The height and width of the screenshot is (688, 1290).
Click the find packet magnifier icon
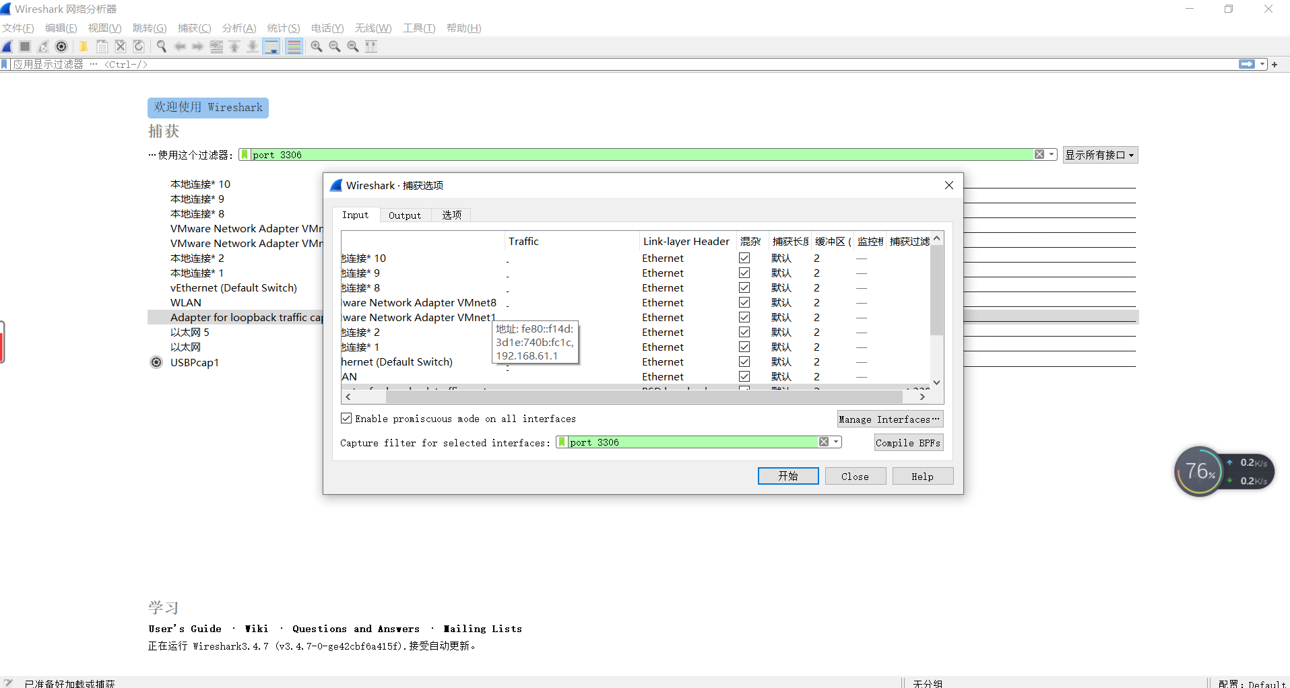pyautogui.click(x=162, y=46)
